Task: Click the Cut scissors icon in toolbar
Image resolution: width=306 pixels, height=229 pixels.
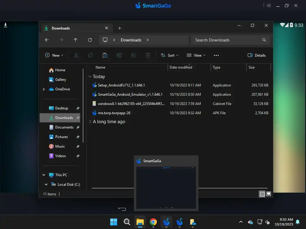Action: pos(76,55)
